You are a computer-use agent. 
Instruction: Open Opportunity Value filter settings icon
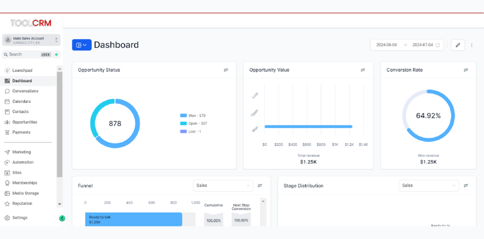tap(363, 70)
